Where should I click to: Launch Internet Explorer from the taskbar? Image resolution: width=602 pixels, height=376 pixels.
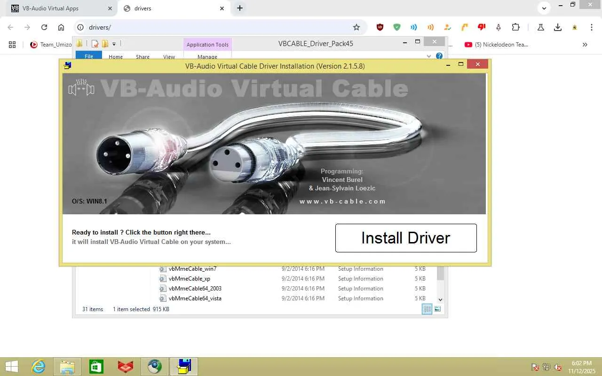pyautogui.click(x=38, y=367)
